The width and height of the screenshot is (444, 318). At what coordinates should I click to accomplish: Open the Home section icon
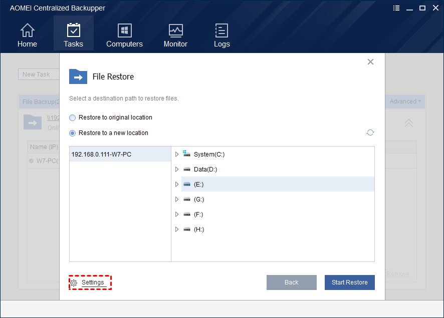pos(27,30)
